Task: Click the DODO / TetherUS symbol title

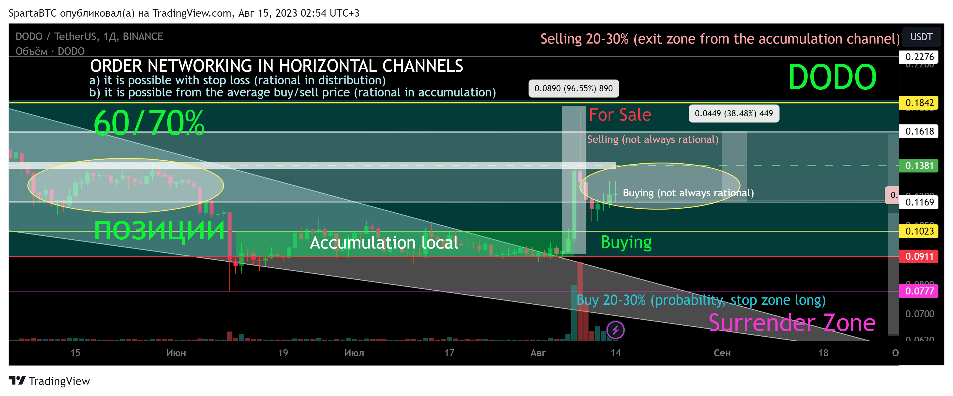Action: pos(89,37)
